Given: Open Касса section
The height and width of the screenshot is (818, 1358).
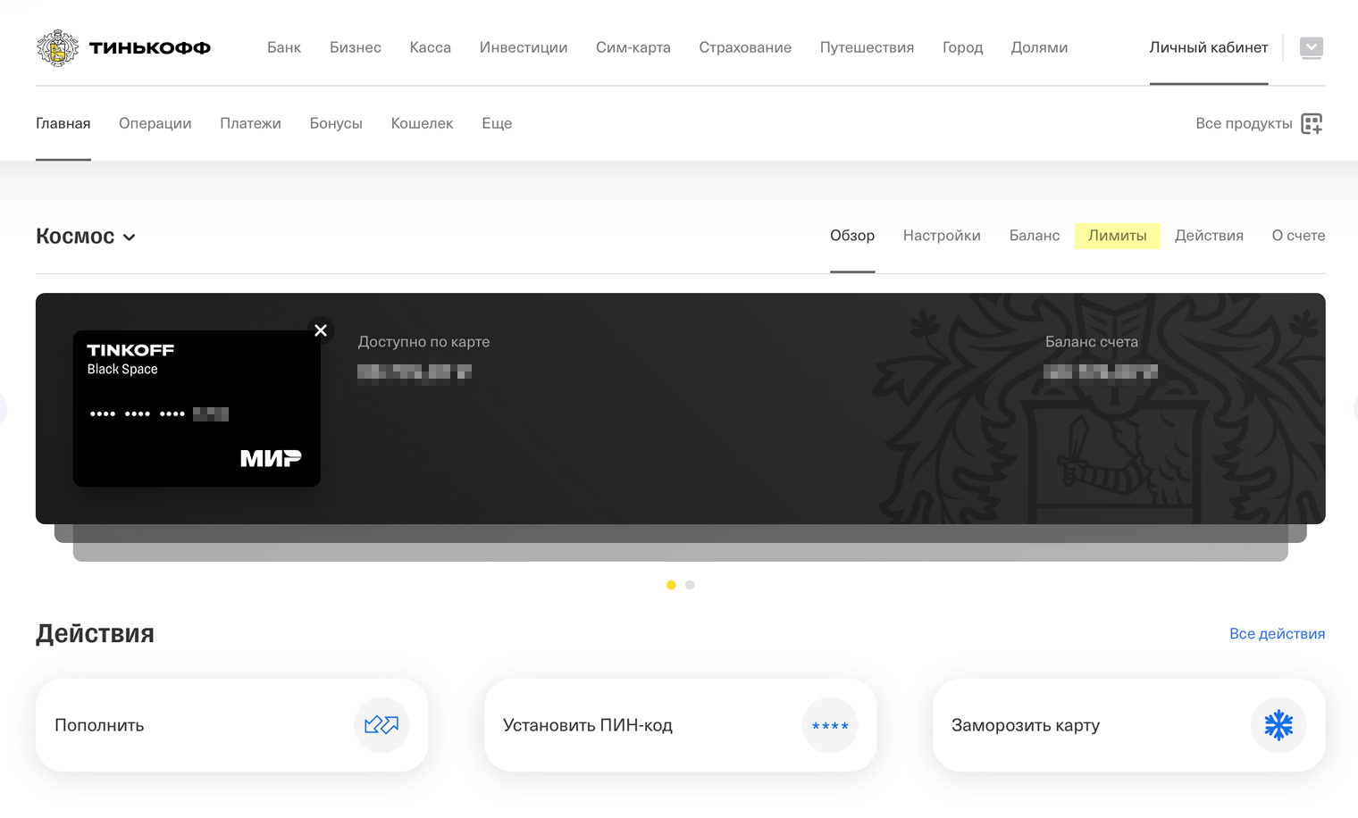Looking at the screenshot, I should [x=431, y=47].
